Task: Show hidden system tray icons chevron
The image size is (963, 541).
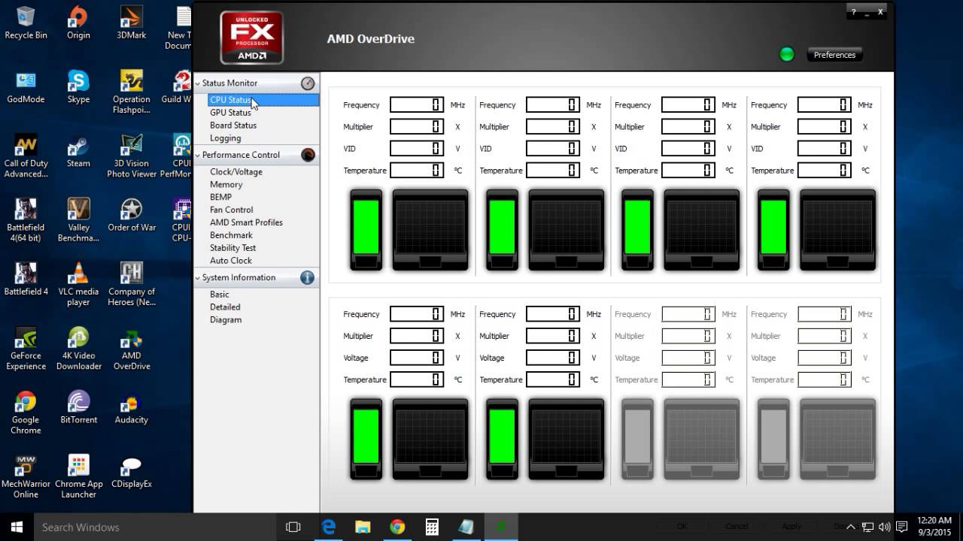Action: coord(851,527)
